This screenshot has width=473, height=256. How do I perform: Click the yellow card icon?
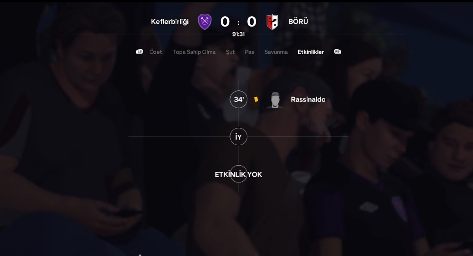256,99
